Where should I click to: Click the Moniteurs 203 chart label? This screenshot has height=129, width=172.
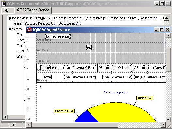[x=64, y=111]
